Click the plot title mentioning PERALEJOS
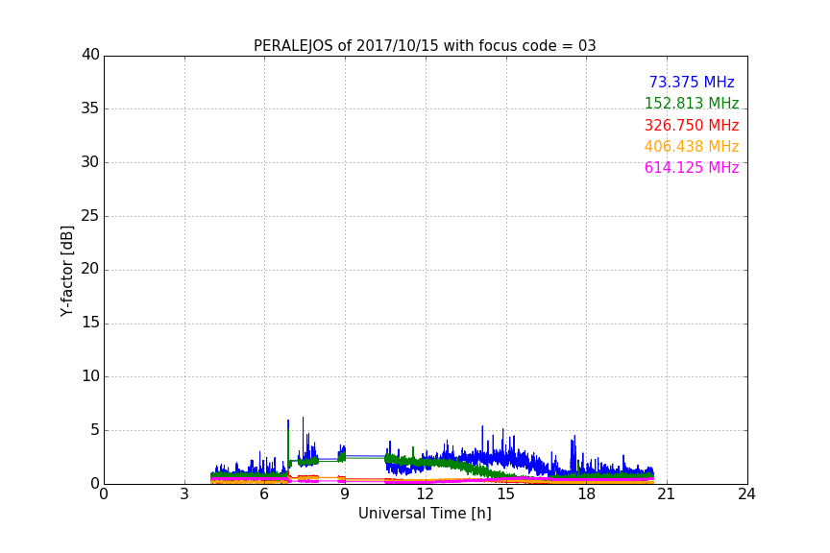 (x=425, y=46)
